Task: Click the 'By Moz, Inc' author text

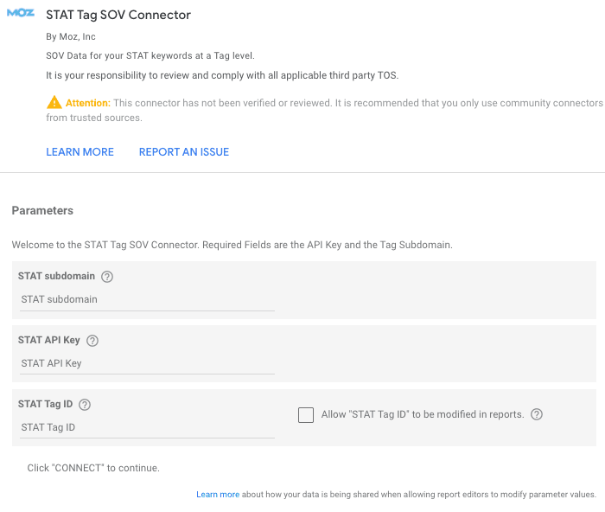Action: click(71, 36)
